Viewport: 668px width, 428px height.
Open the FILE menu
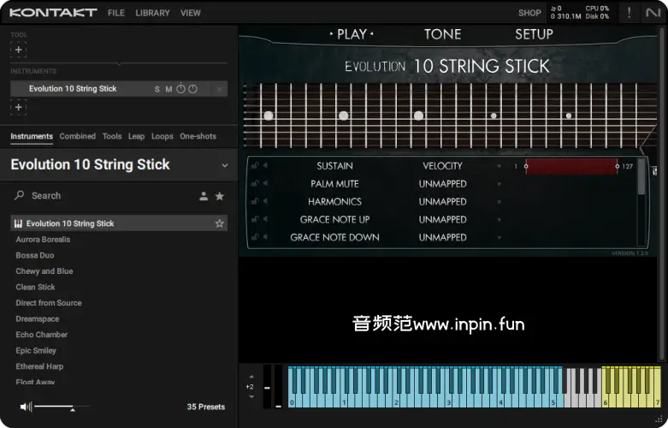(x=116, y=13)
